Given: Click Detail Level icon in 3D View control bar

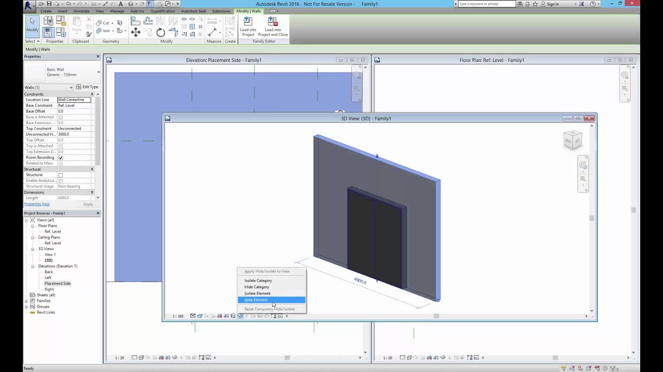Looking at the screenshot, I should 193,316.
